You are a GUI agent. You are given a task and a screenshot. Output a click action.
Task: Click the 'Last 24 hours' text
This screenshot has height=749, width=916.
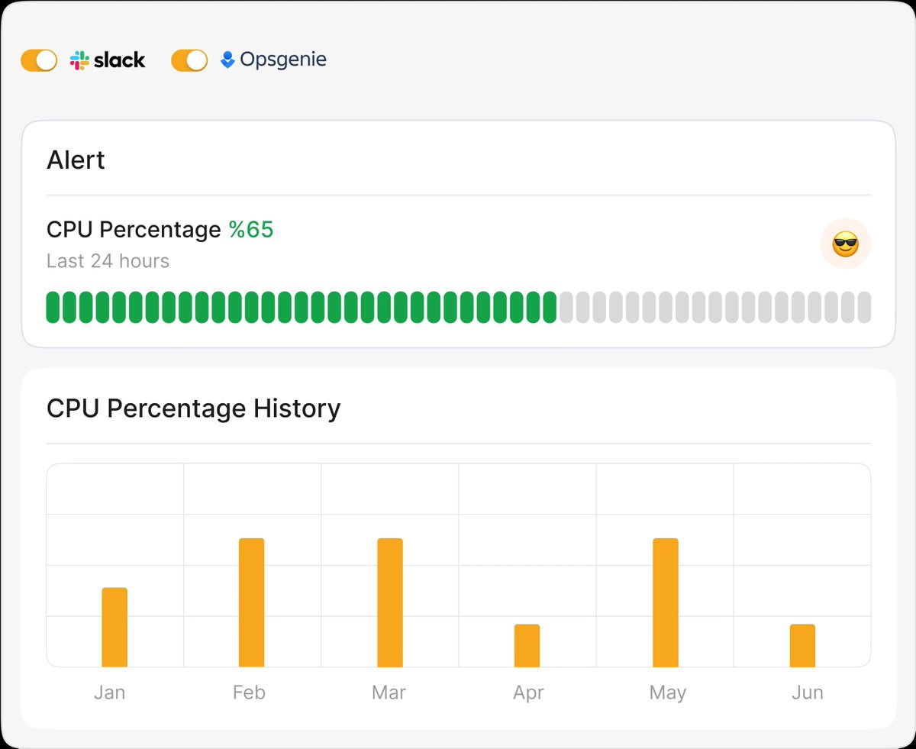(108, 261)
